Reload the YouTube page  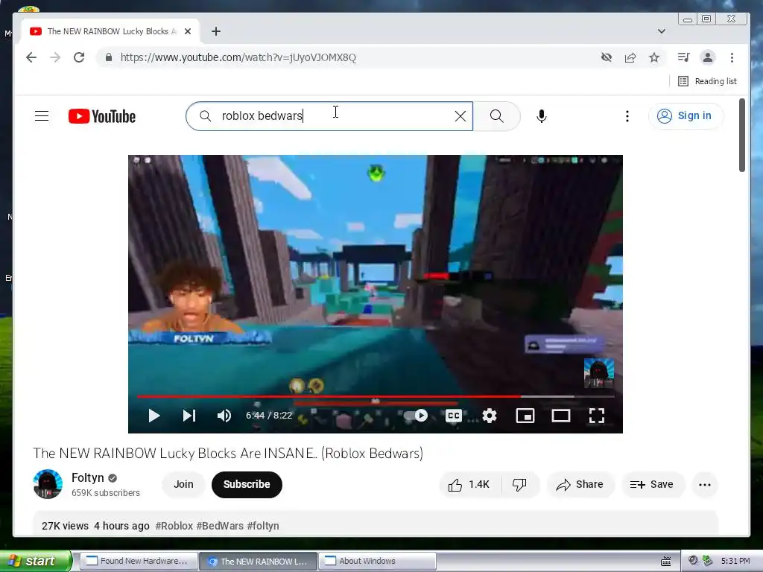[79, 57]
